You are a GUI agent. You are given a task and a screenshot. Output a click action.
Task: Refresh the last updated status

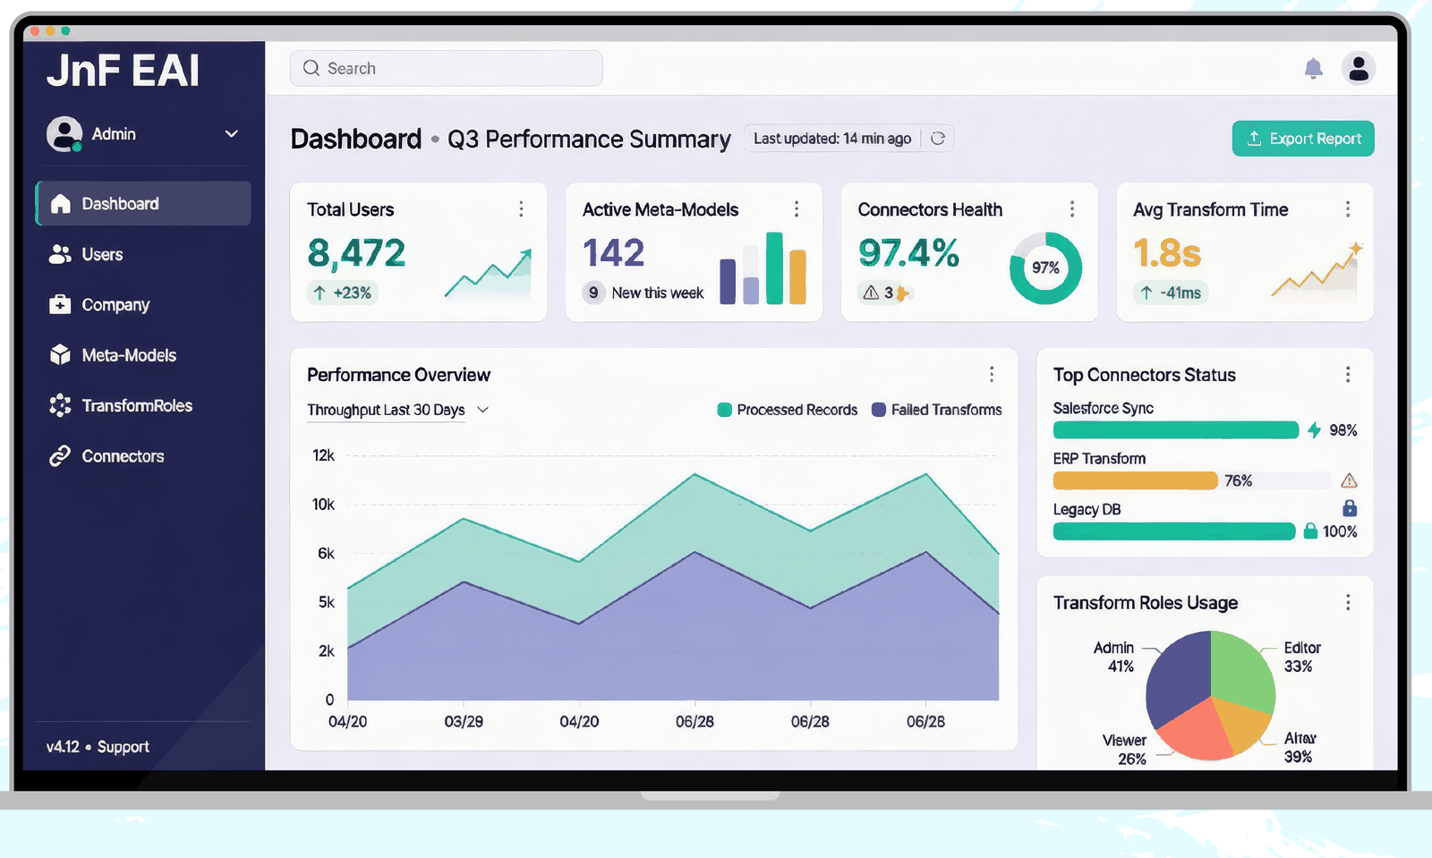tap(937, 139)
